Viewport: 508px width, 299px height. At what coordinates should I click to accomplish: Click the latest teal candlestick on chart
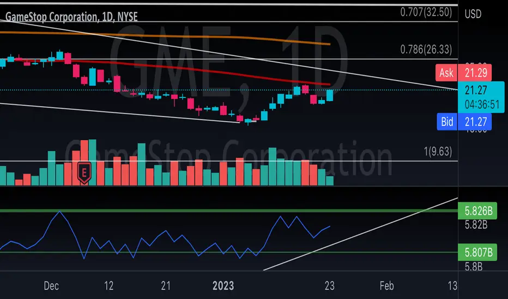330,96
